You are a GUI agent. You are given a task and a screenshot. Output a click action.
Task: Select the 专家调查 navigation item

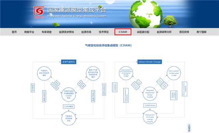click(x=47, y=32)
